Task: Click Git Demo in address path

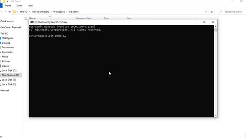Action: (74, 12)
